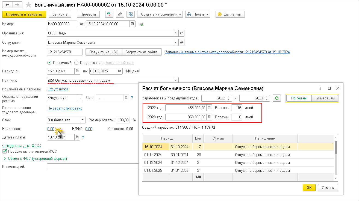Viewport: 359px width, 201px height.
Task: Select the Первичный radio option
Action: pyautogui.click(x=49, y=63)
